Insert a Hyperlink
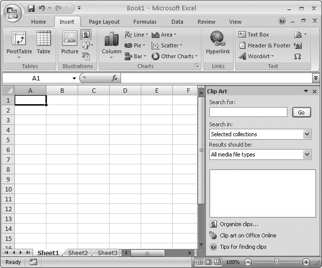Viewport: 322px width, 268px height. click(x=218, y=42)
